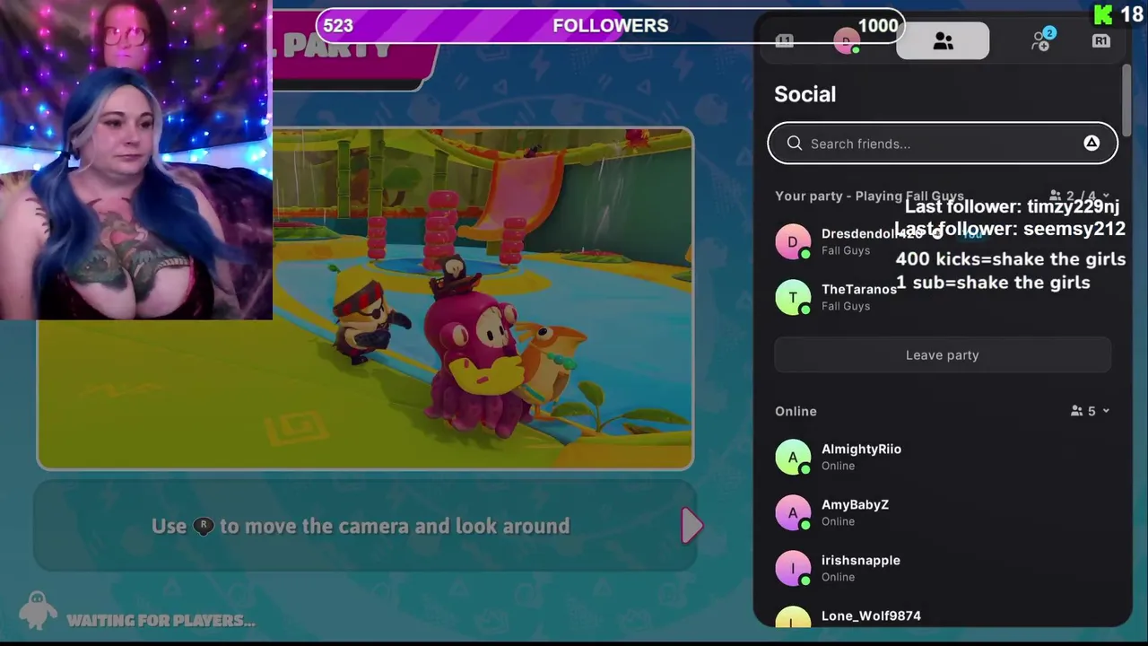Viewport: 1148px width, 646px height.
Task: Click the R1 bumper icon
Action: click(1100, 41)
